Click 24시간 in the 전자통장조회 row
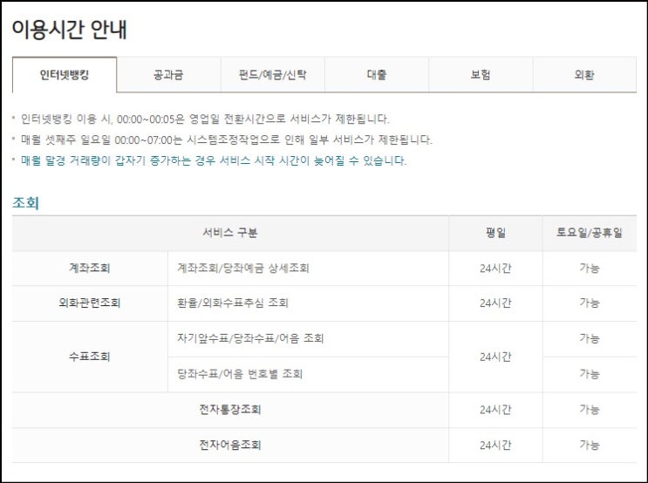Image resolution: width=648 pixels, height=483 pixels. (x=495, y=410)
